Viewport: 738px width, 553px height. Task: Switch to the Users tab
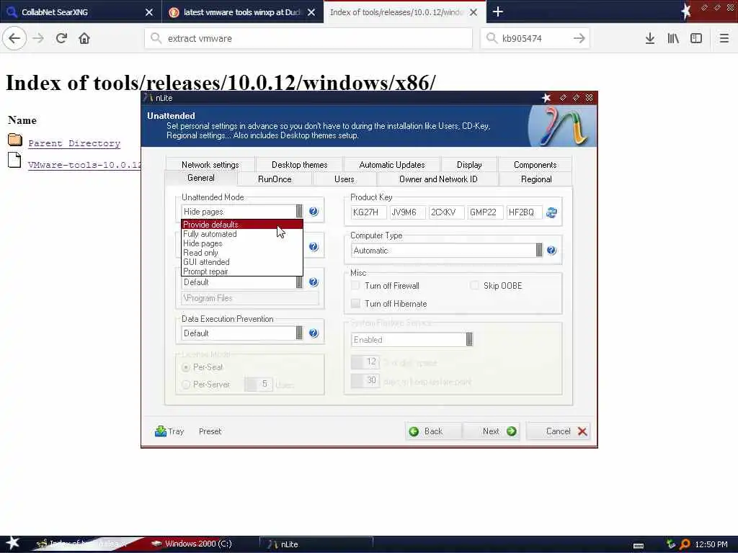coord(344,179)
